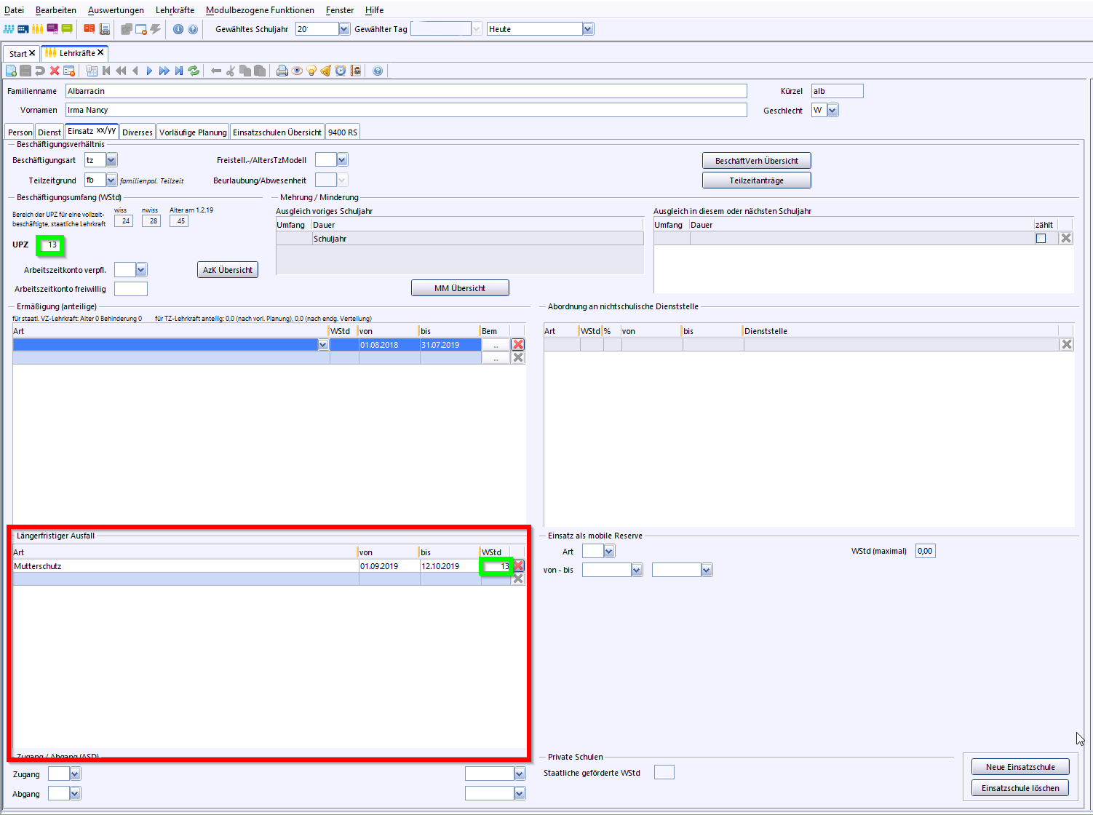This screenshot has height=815, width=1093.
Task: Click the undo arrow icon
Action: tap(40, 71)
